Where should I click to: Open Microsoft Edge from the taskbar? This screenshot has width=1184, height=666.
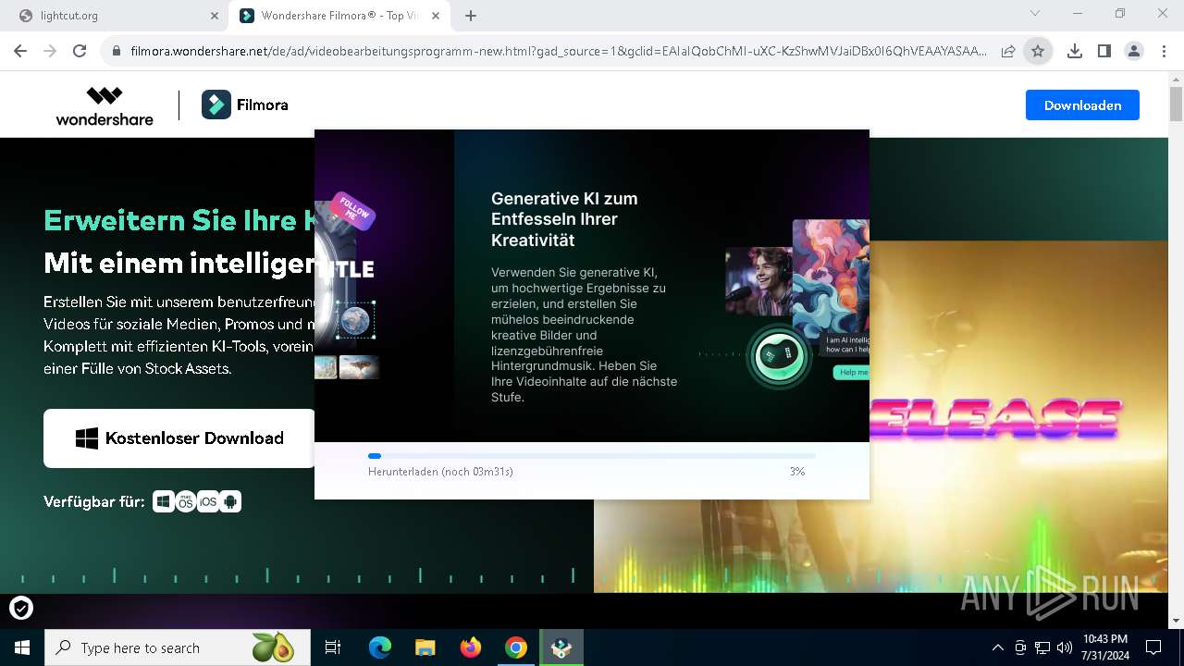click(380, 647)
